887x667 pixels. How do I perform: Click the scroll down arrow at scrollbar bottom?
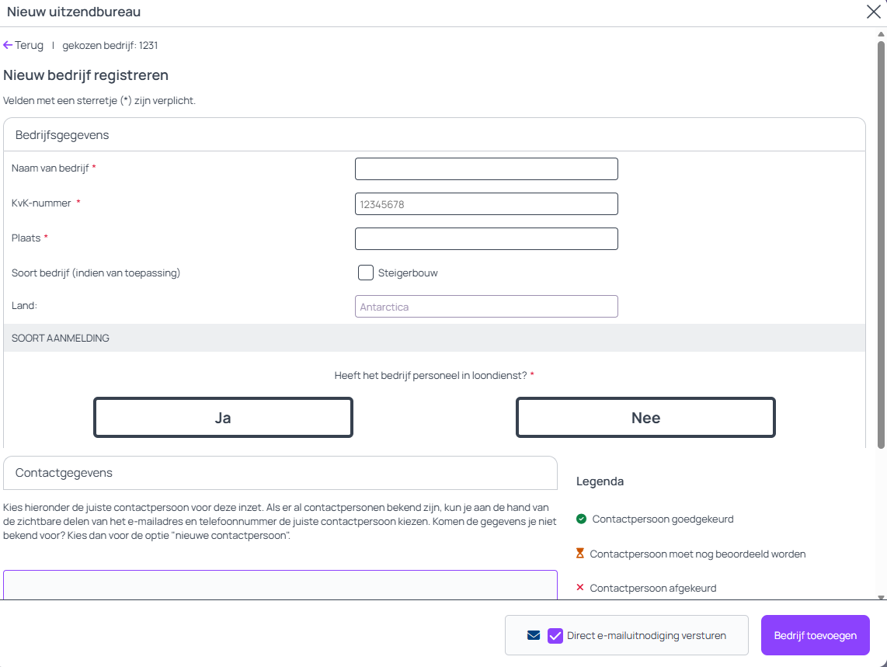click(881, 596)
